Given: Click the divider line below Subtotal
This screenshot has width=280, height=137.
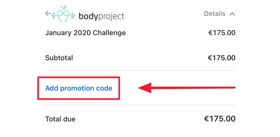Looking at the screenshot, I should (x=140, y=71).
